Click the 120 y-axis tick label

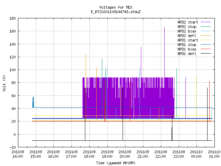tap(12, 57)
